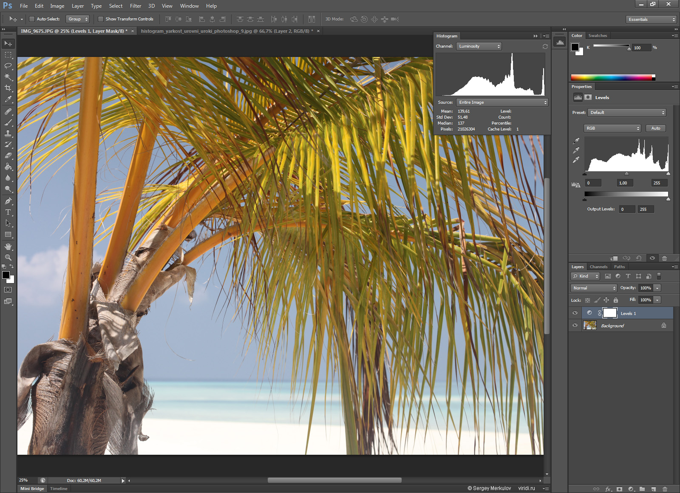Select the Pen tool
680x493 pixels.
tap(8, 201)
